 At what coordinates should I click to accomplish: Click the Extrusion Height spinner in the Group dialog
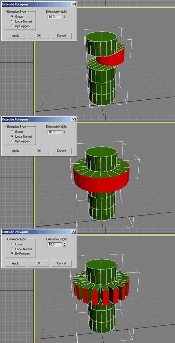point(65,17)
